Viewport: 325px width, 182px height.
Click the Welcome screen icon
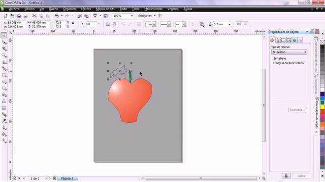pos(105,16)
